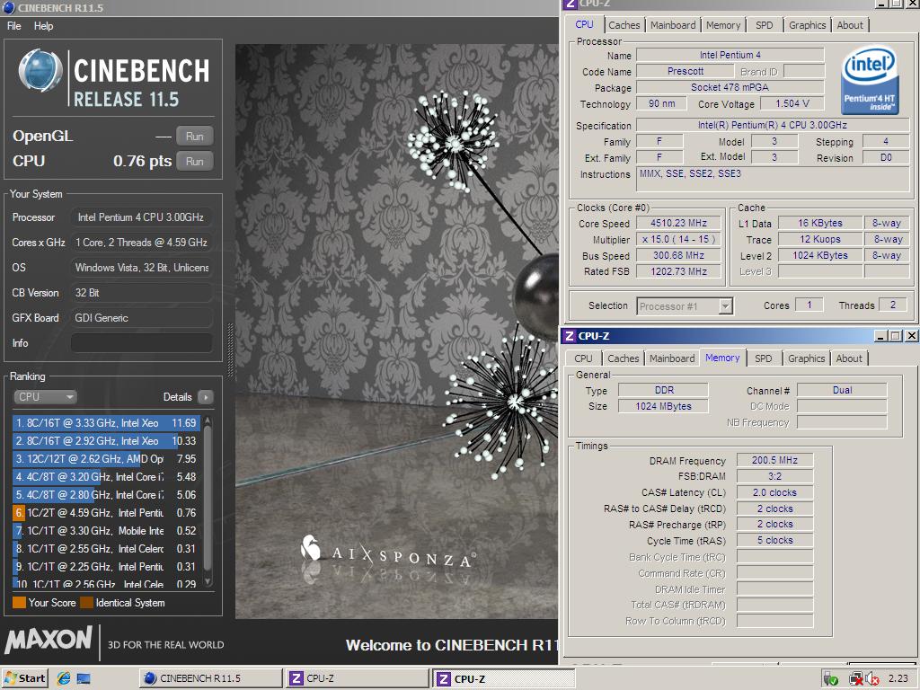Click the DRAM Frequency 200.5 MHz value

coord(774,460)
